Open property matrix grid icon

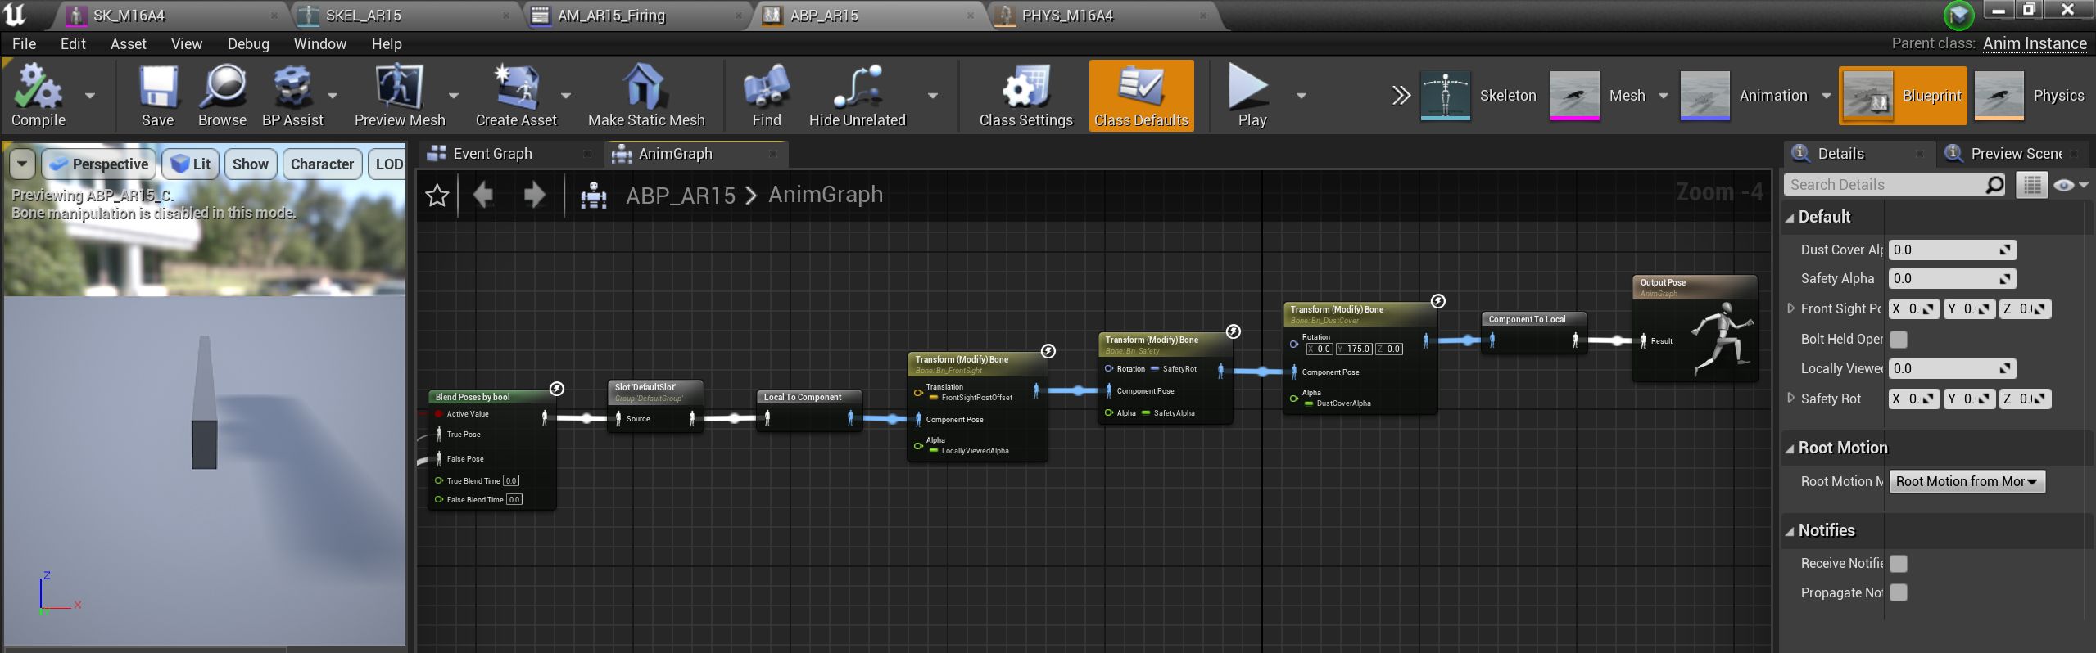point(2031,186)
